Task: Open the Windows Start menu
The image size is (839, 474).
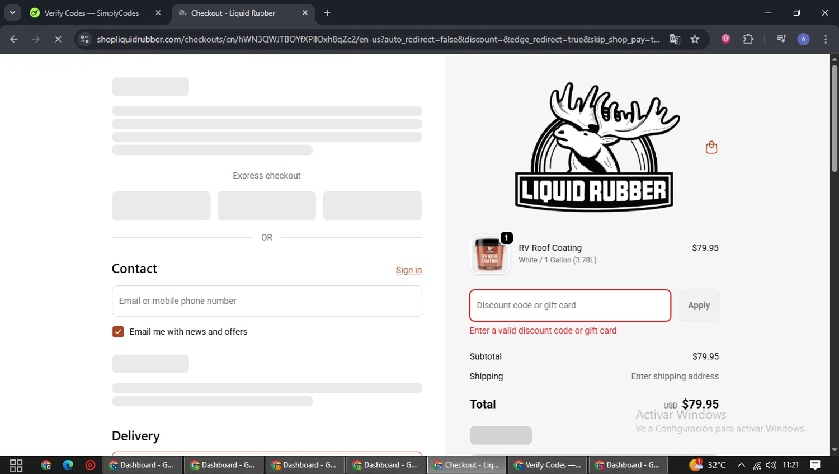Action: pyautogui.click(x=16, y=465)
